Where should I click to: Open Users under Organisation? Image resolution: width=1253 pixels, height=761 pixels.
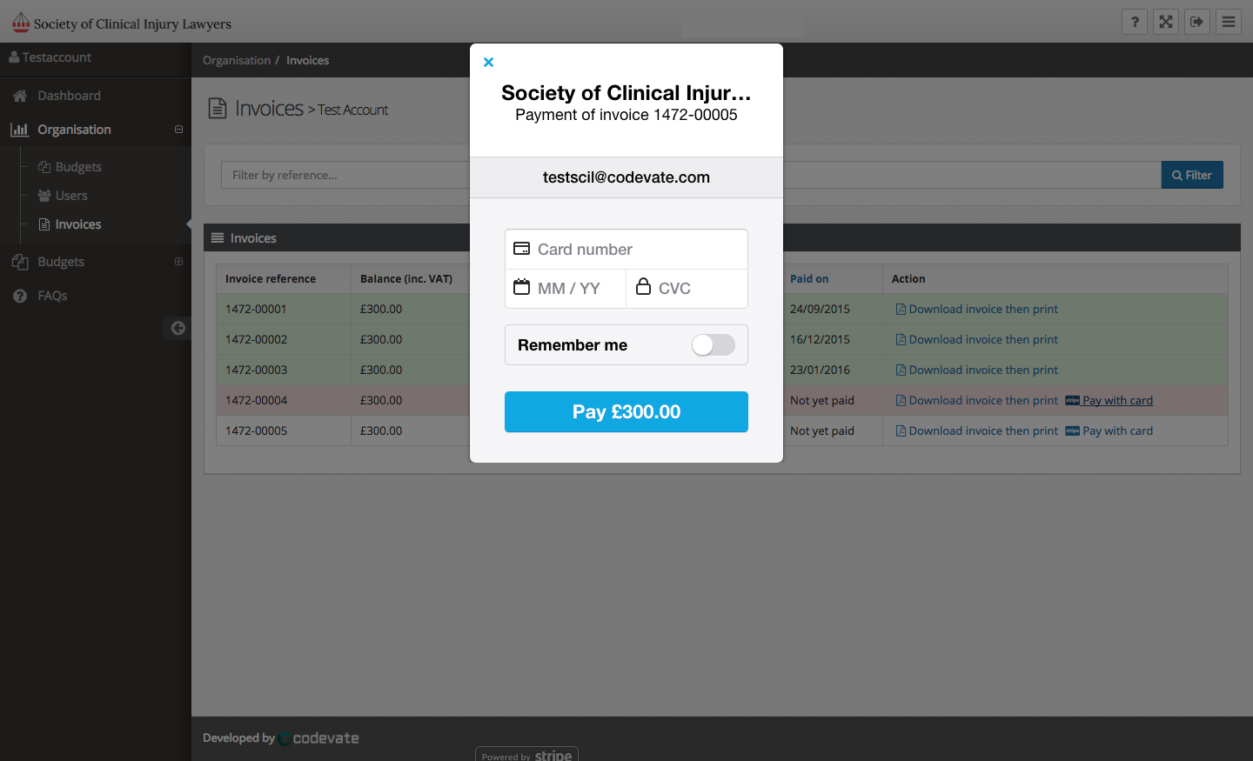pos(71,196)
